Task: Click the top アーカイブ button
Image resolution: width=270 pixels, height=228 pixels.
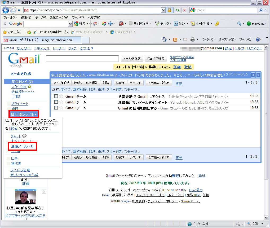Action: [61, 83]
